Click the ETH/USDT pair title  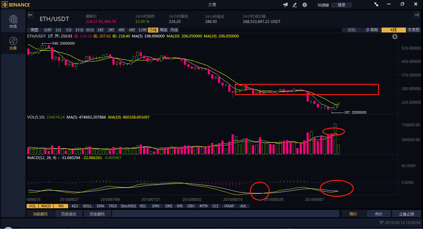[x=54, y=19]
